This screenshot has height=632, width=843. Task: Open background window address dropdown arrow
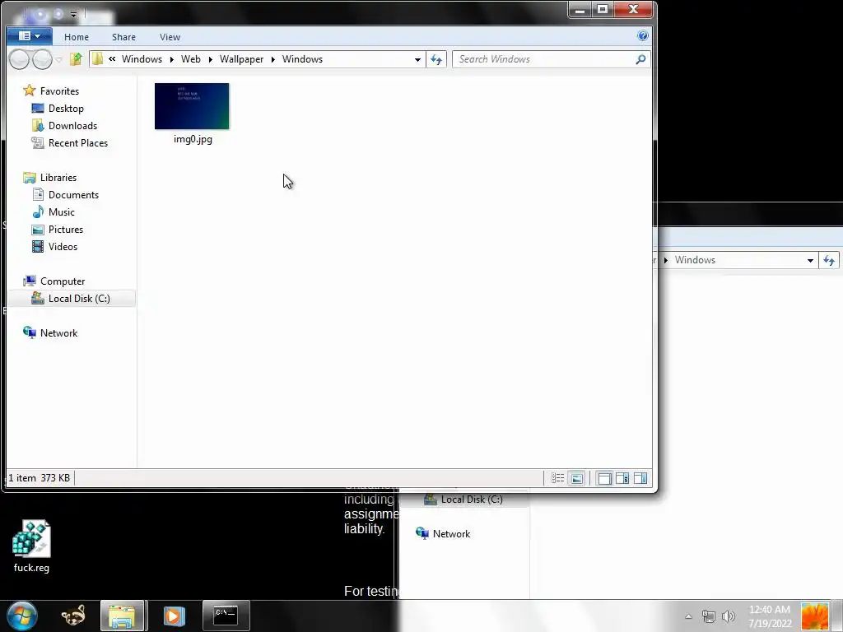pos(810,261)
